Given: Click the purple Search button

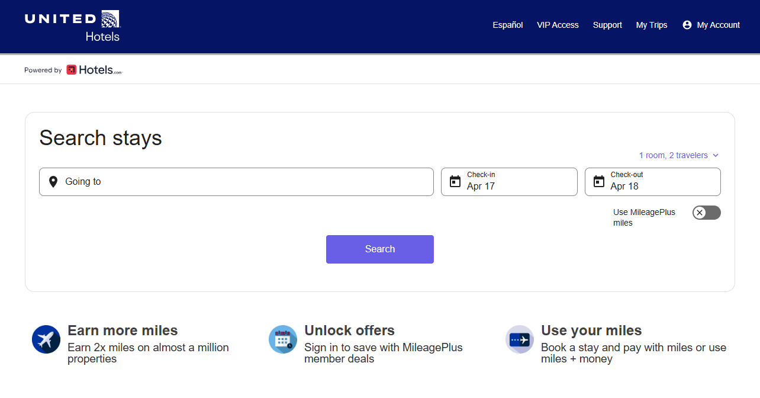Looking at the screenshot, I should pyautogui.click(x=380, y=249).
